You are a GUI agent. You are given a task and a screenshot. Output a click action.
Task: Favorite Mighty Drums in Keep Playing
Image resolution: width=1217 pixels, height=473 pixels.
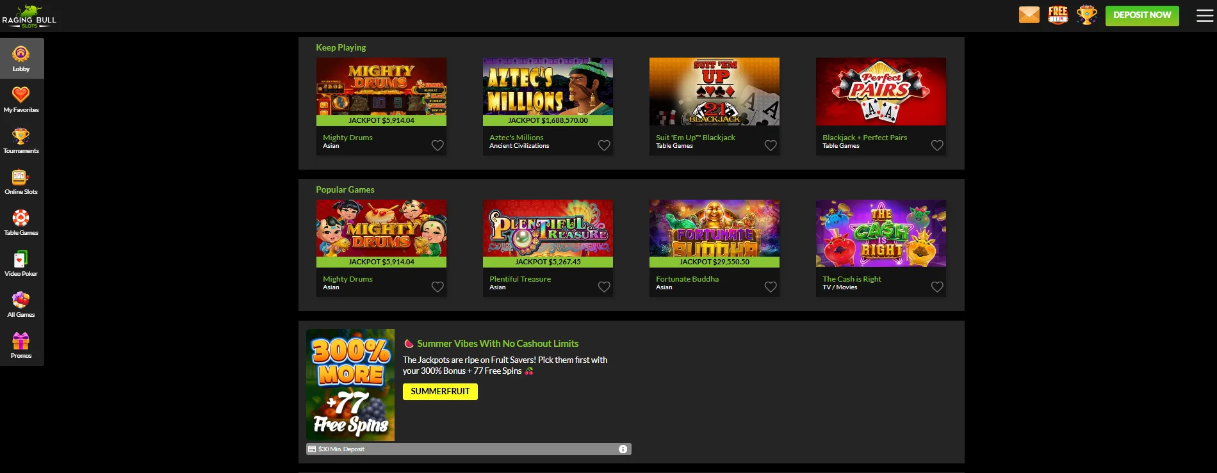(437, 145)
